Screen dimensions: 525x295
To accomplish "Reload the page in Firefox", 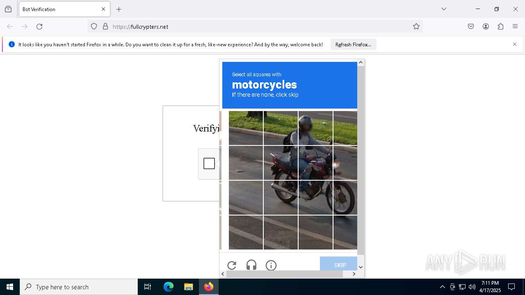I will click(x=39, y=27).
